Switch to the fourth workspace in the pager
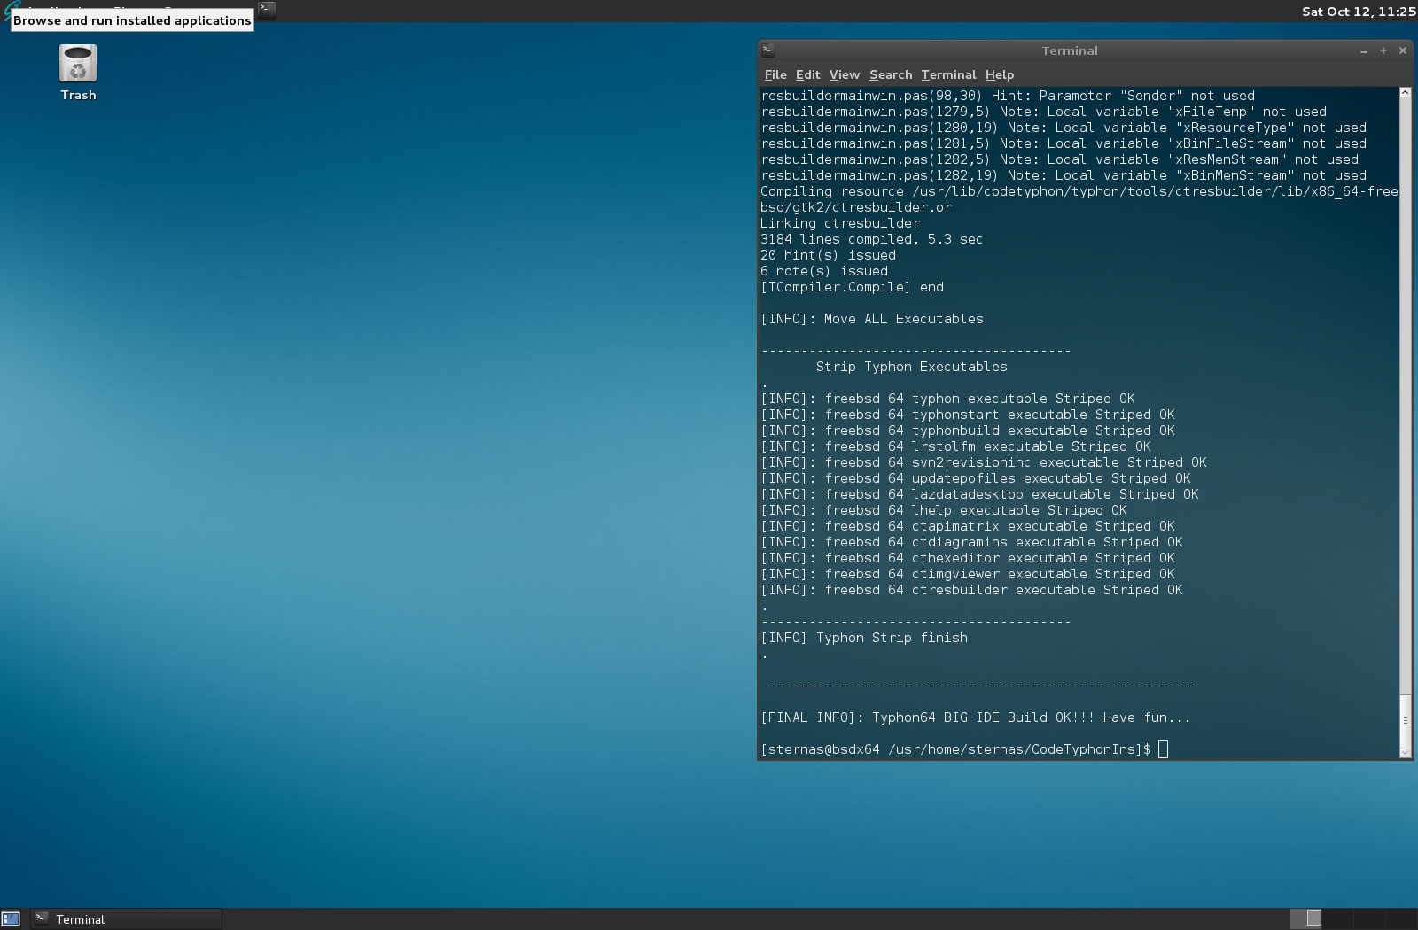Screen dimensions: 1418x930 (x=1401, y=918)
